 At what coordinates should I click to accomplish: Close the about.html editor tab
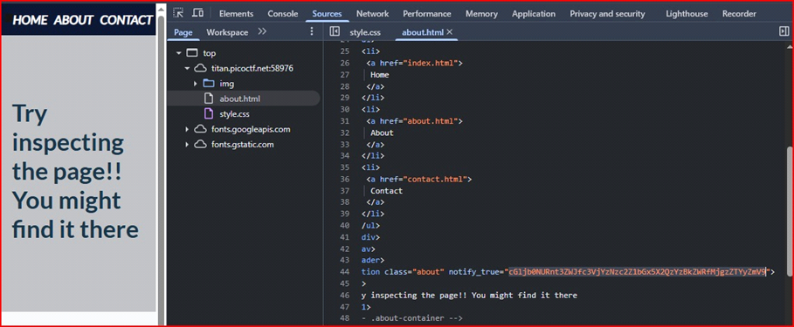[449, 32]
